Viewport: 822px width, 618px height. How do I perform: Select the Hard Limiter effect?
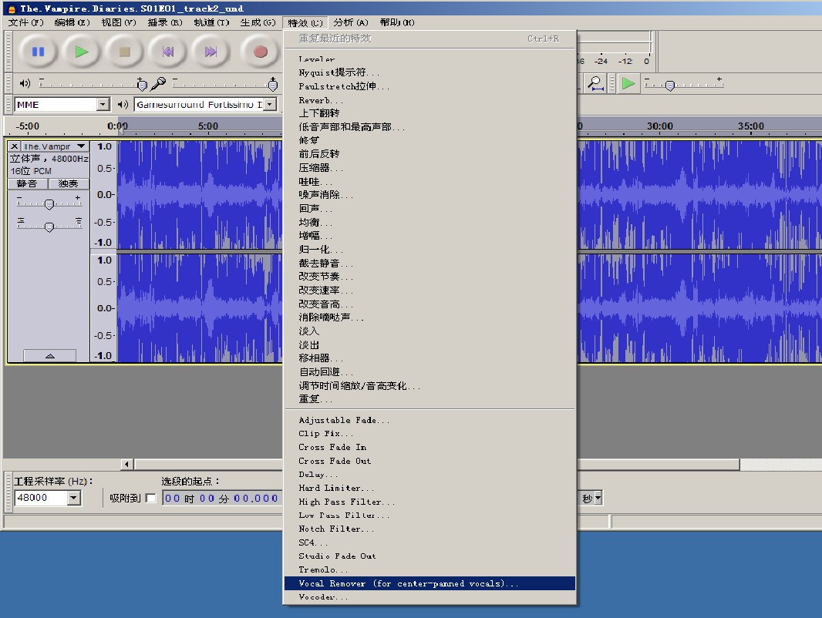430,488
